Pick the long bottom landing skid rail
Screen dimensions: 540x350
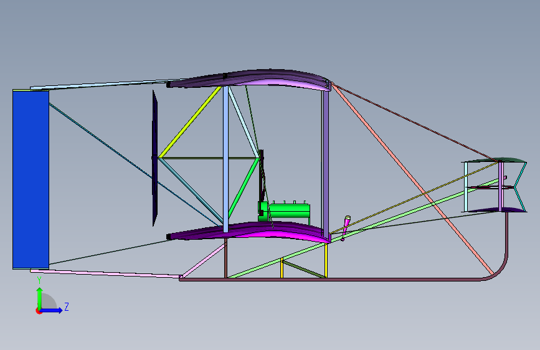click(331, 280)
